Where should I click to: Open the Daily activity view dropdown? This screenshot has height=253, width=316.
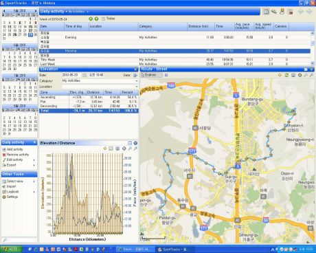[x=67, y=12]
